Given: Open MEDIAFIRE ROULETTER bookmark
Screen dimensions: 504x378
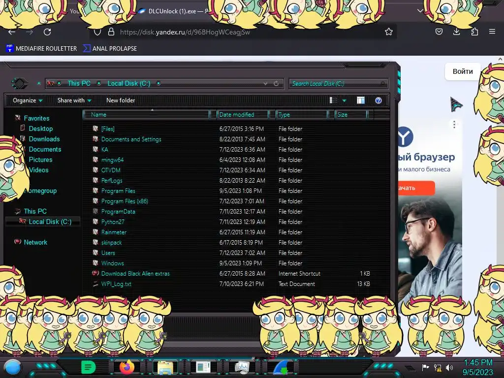Looking at the screenshot, I should click(x=41, y=49).
